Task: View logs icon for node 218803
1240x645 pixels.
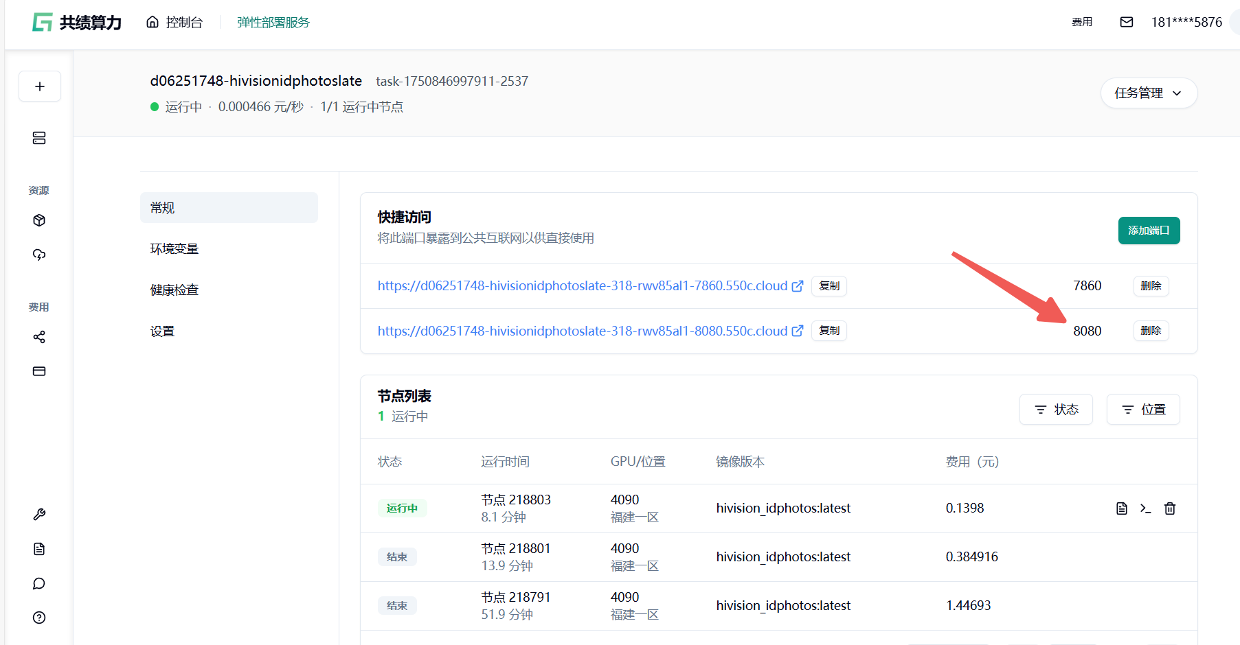Action: point(1121,508)
